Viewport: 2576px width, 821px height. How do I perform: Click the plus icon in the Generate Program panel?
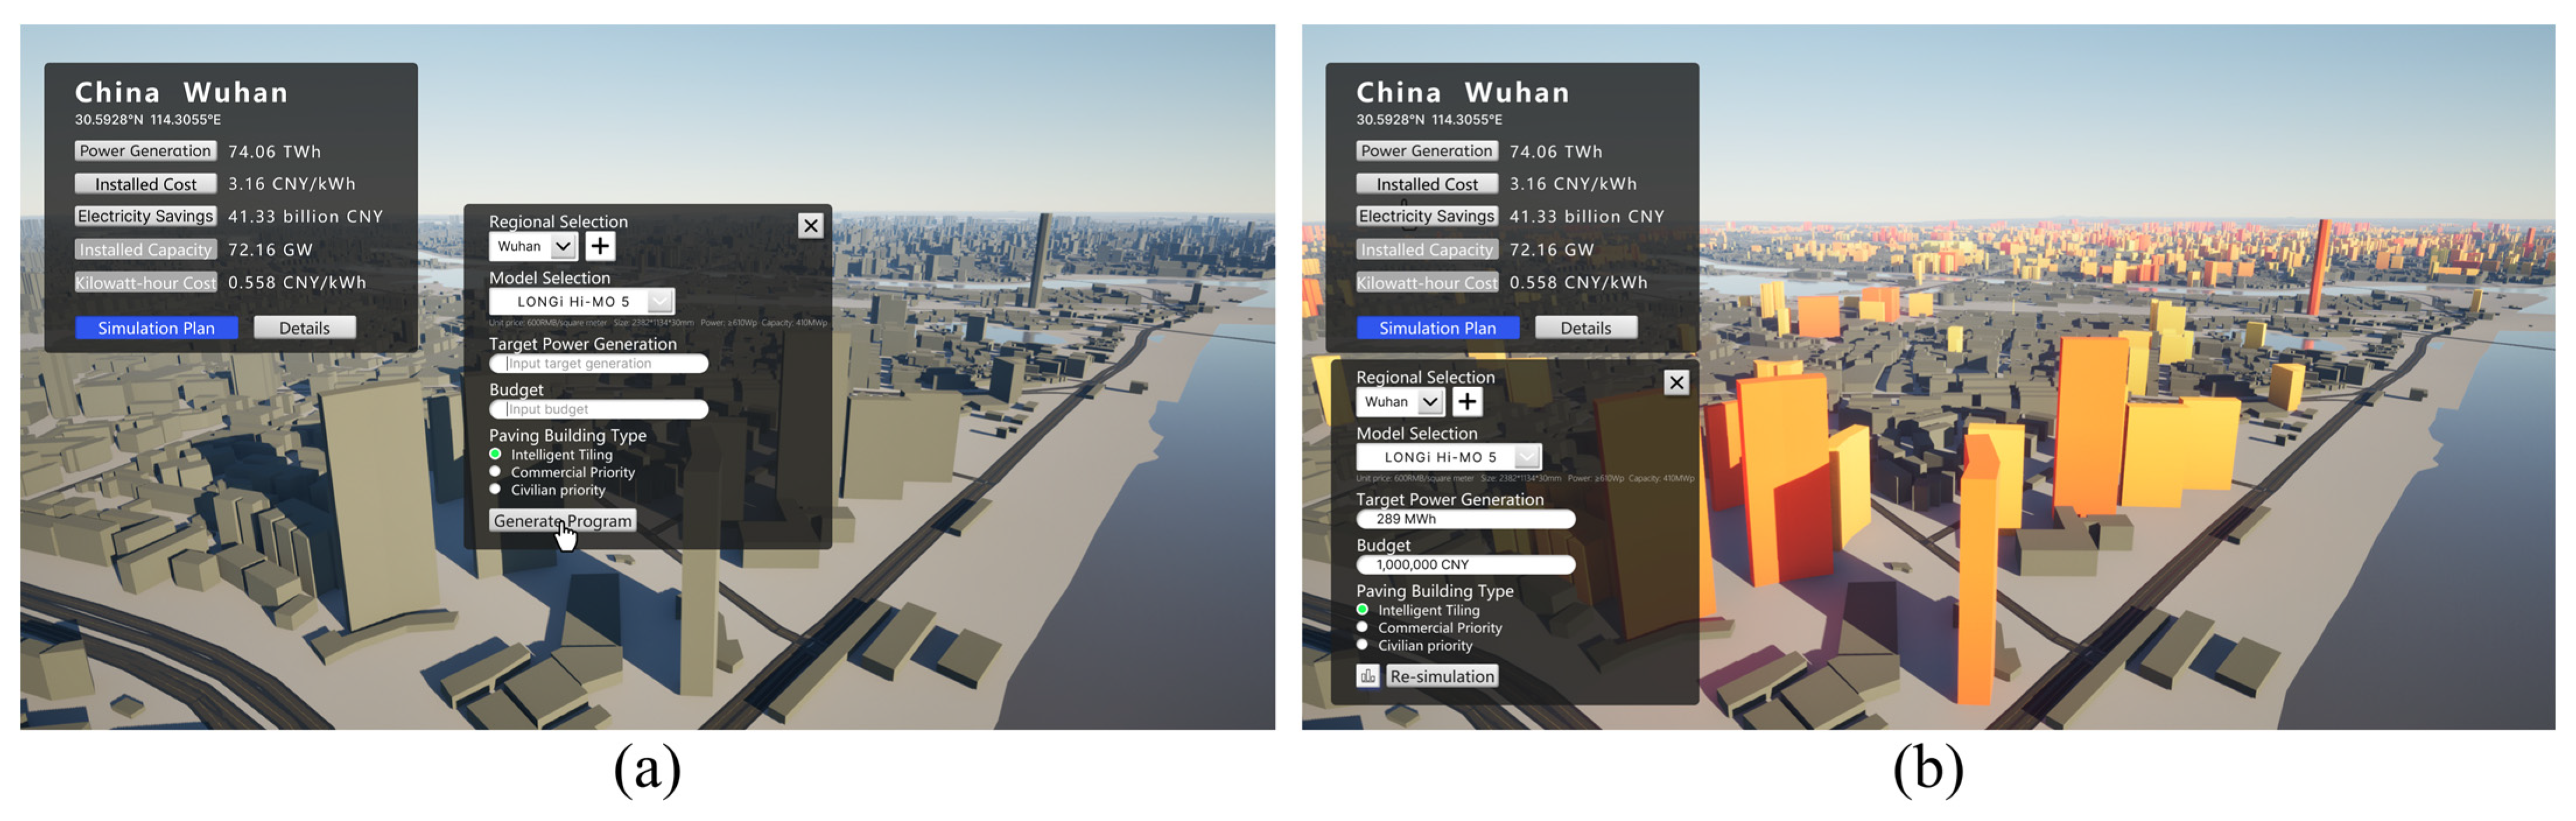click(600, 246)
